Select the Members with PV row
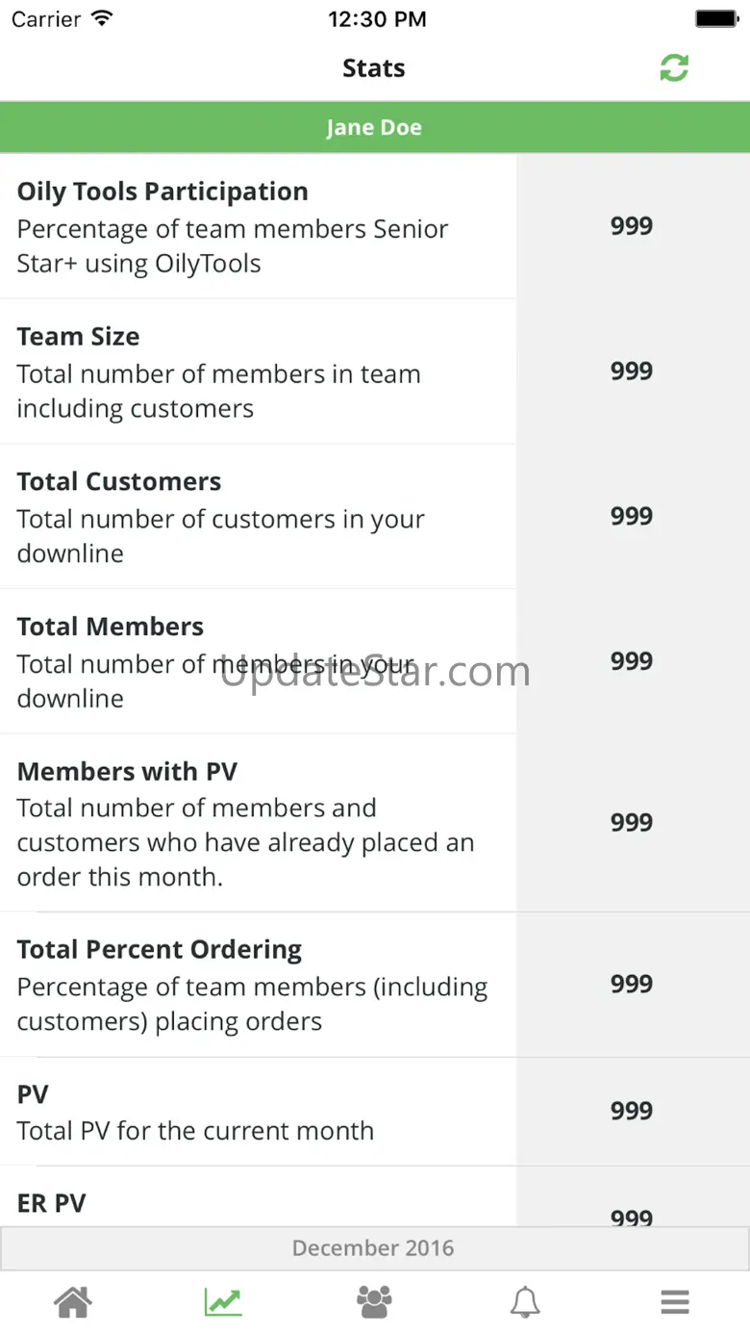The width and height of the screenshot is (750, 1335). point(258,823)
